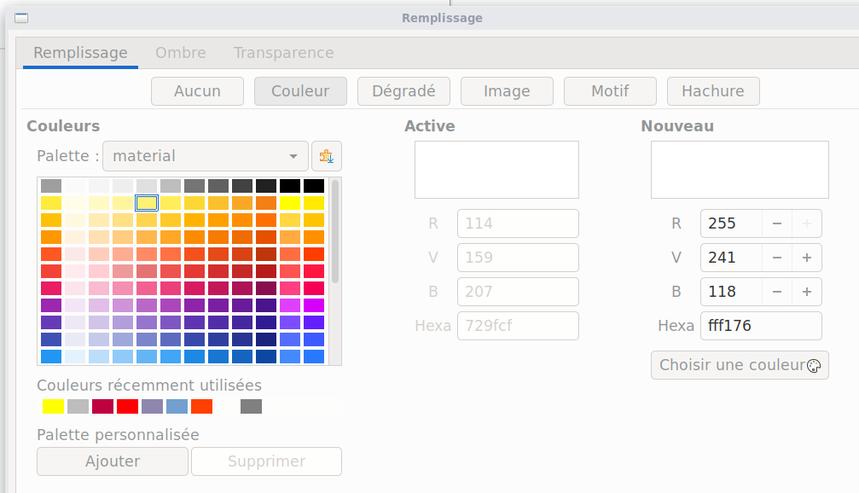Click the palette import icon button
Viewport: 859px width, 493px height.
pyautogui.click(x=326, y=156)
